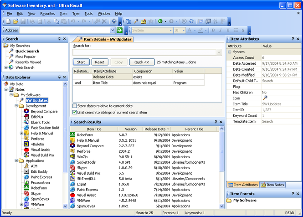303x217 pixels.
Task: Close the Search Results pane
Action: [221, 122]
